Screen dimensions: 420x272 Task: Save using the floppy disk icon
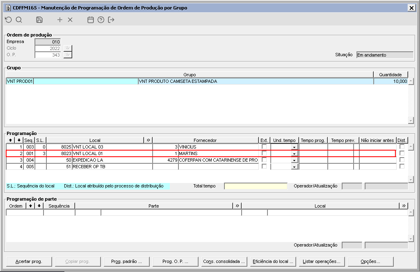tap(39, 20)
